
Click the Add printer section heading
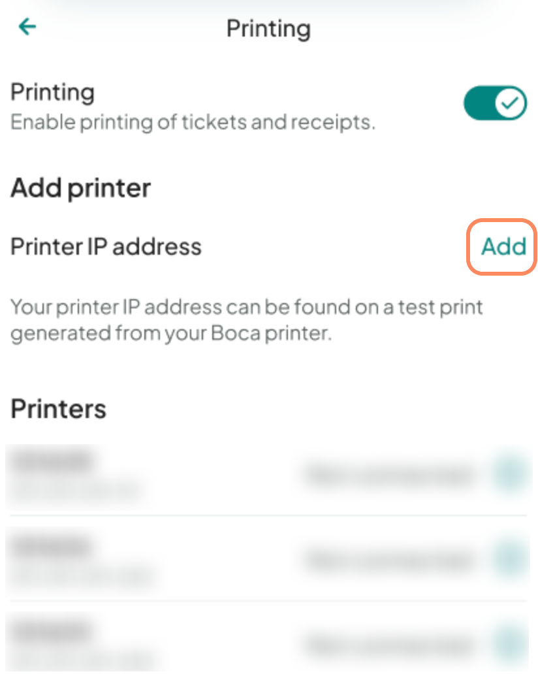[x=81, y=188]
